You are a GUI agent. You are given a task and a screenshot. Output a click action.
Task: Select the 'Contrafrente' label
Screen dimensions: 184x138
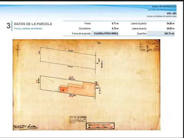[x=85, y=28]
